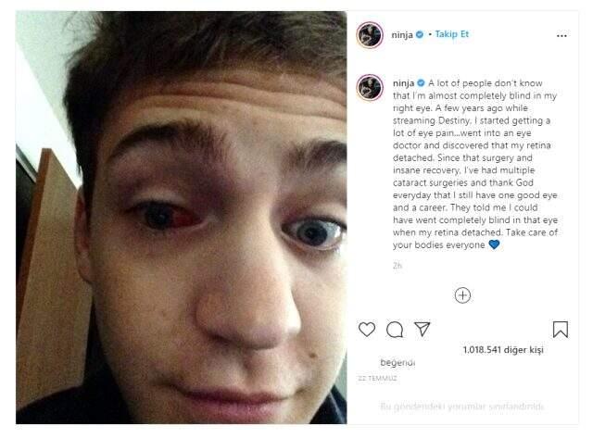Click the verified badge next to header username

pyautogui.click(x=420, y=35)
